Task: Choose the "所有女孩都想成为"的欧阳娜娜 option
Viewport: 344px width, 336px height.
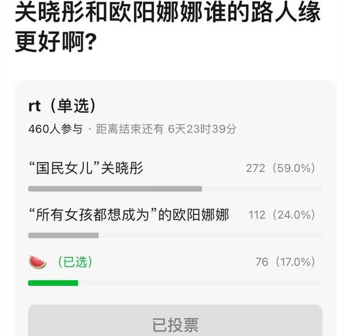Action: 128,215
